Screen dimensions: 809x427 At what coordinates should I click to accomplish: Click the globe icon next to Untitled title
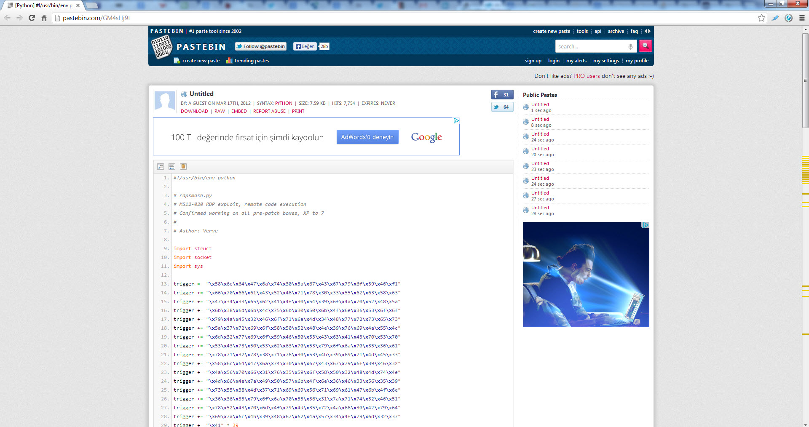click(184, 94)
